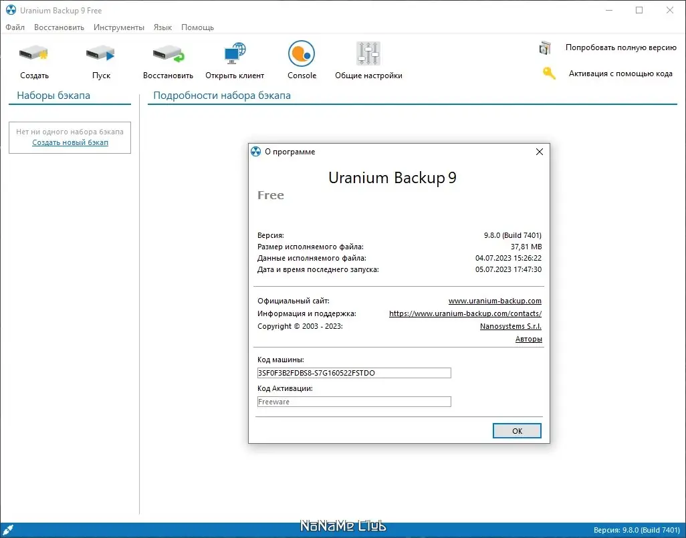The width and height of the screenshot is (686, 538).
Task: Click the last launch date 05.07.2023 17:47:30
Action: click(x=508, y=269)
